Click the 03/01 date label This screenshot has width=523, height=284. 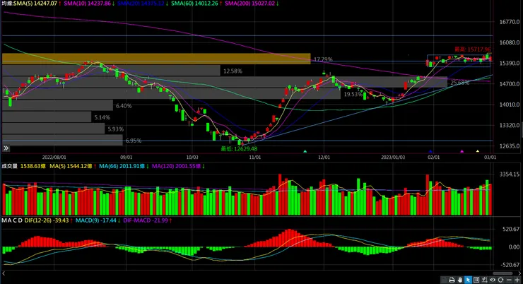pos(490,157)
